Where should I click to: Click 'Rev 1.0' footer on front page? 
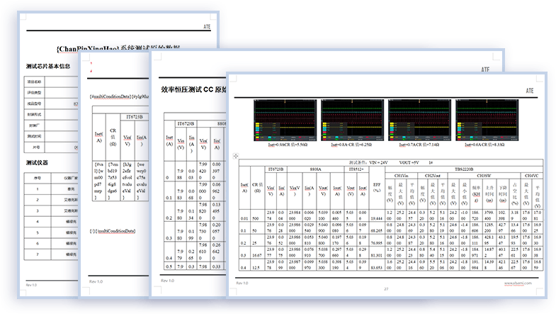pyautogui.click(x=242, y=283)
